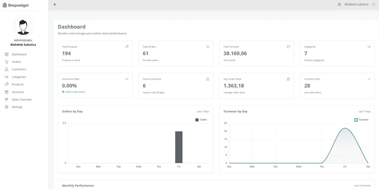Viewport: 379px width, 189px height.
Task: Click the Settings gear icon in sidebar
Action: point(6,107)
